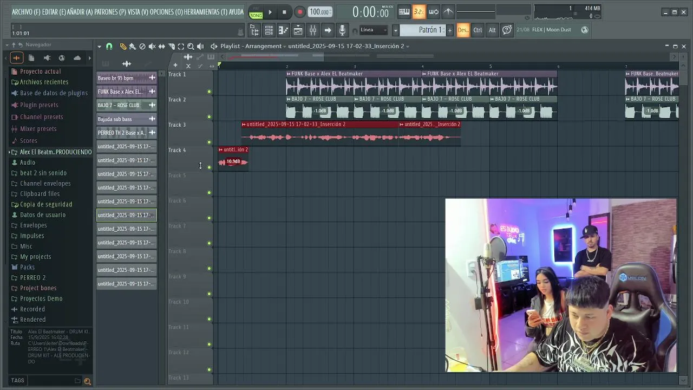Toggle the metronome button
Screen dimensions: 693x390
[x=448, y=12]
